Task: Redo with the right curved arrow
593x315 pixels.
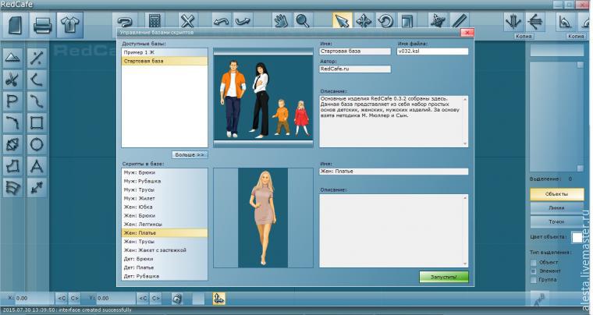Action: click(243, 21)
